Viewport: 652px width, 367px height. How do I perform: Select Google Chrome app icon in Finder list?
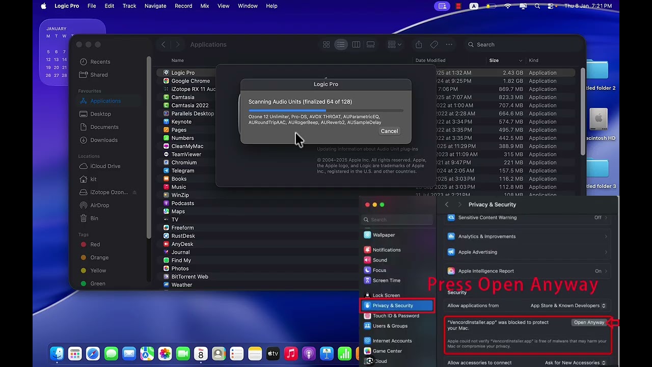click(166, 81)
